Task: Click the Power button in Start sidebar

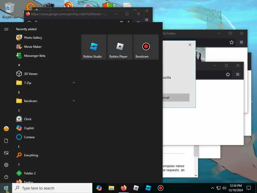Action: [x=6, y=177]
